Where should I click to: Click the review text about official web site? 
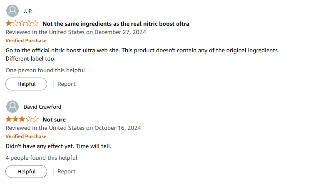(x=142, y=50)
